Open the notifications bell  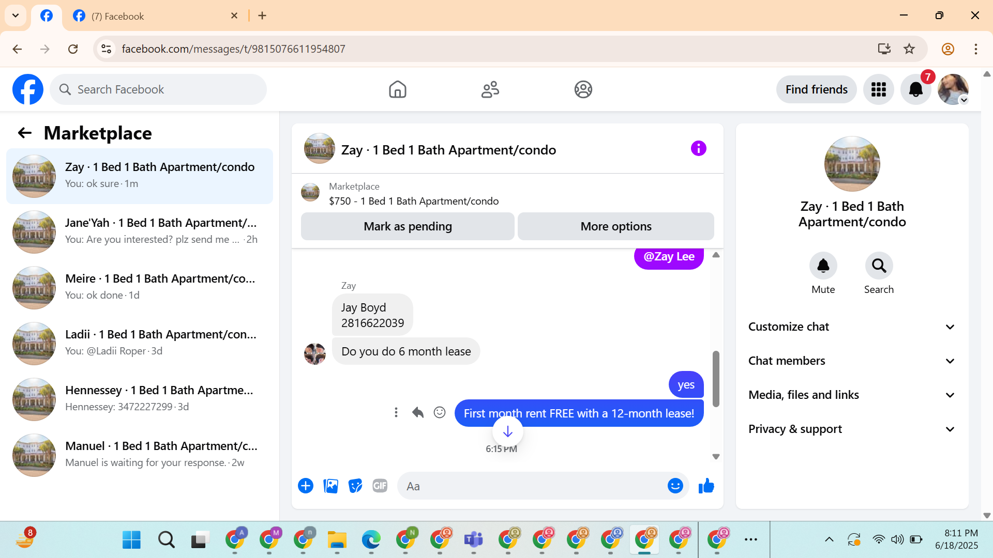click(915, 89)
